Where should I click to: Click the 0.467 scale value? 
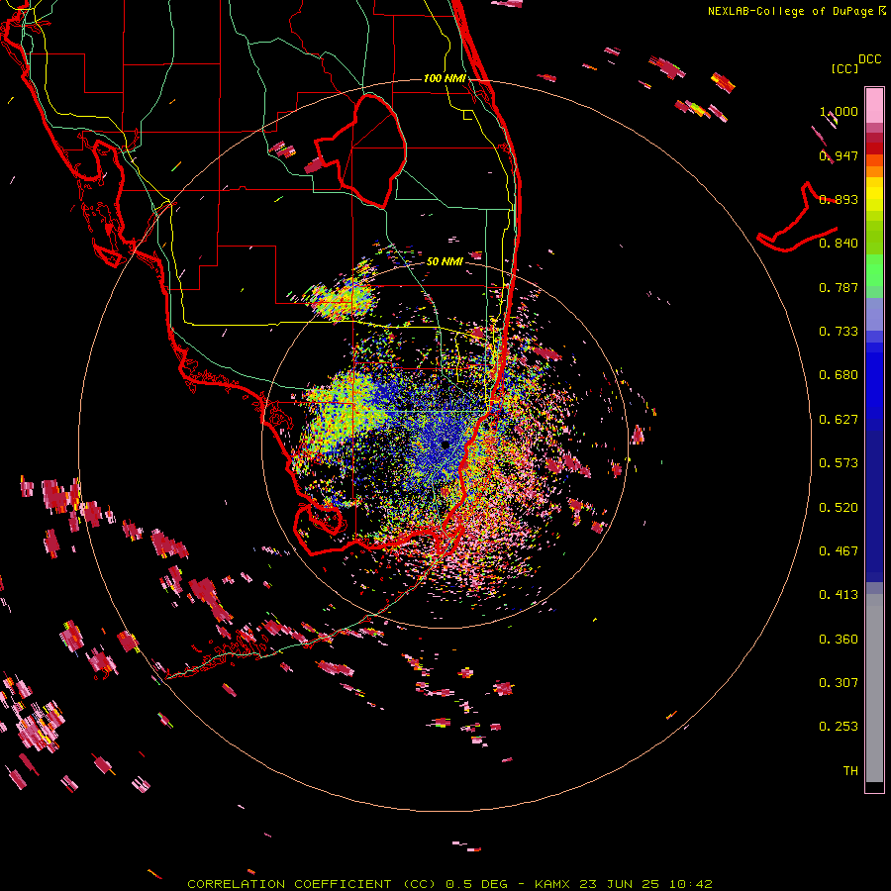click(839, 550)
